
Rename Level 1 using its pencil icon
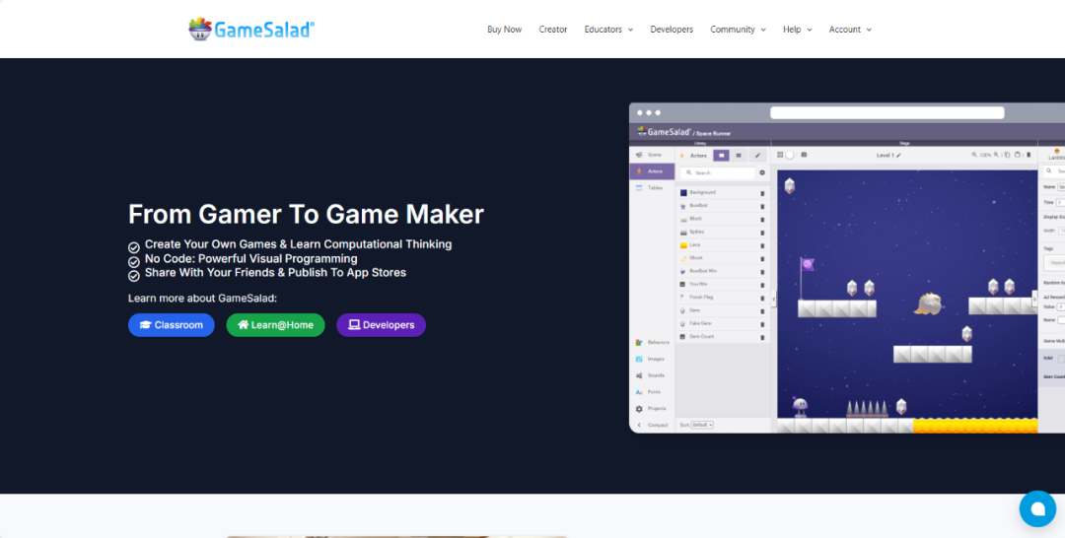coord(898,156)
